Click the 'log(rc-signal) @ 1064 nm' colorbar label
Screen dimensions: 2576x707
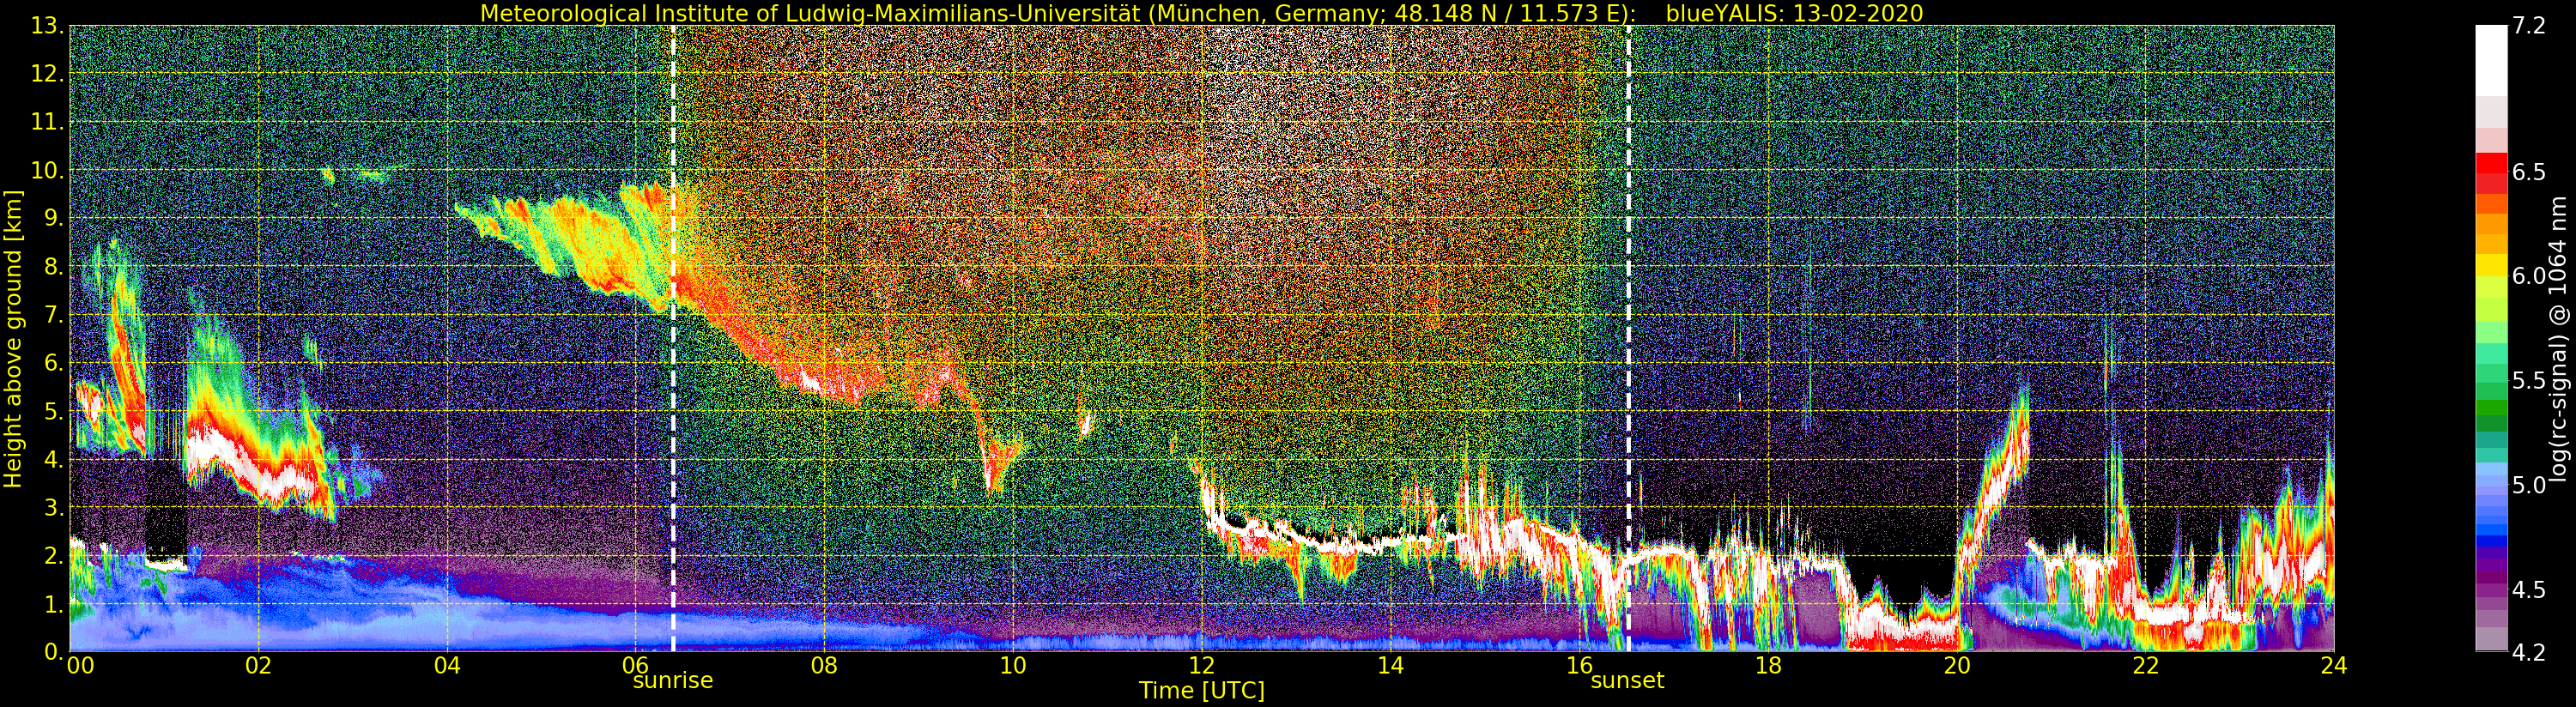tap(2559, 338)
